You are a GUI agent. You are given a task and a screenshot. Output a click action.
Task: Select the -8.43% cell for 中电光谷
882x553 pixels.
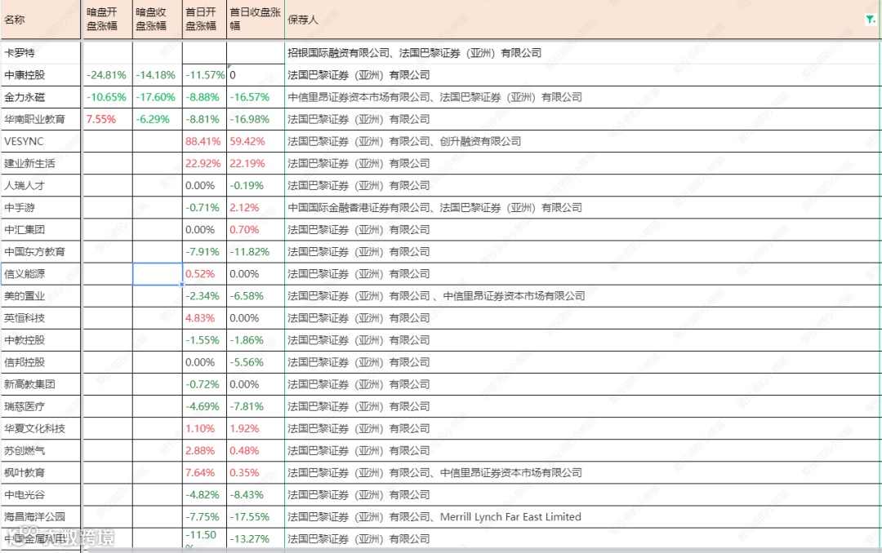click(x=256, y=495)
